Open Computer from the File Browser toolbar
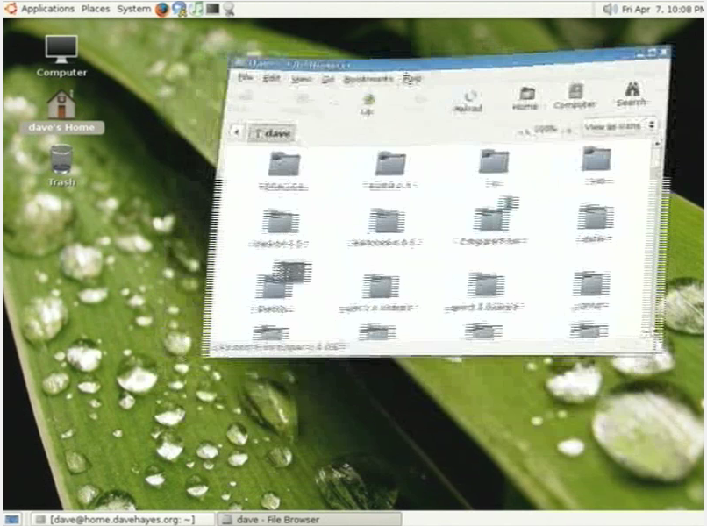 pyautogui.click(x=575, y=96)
